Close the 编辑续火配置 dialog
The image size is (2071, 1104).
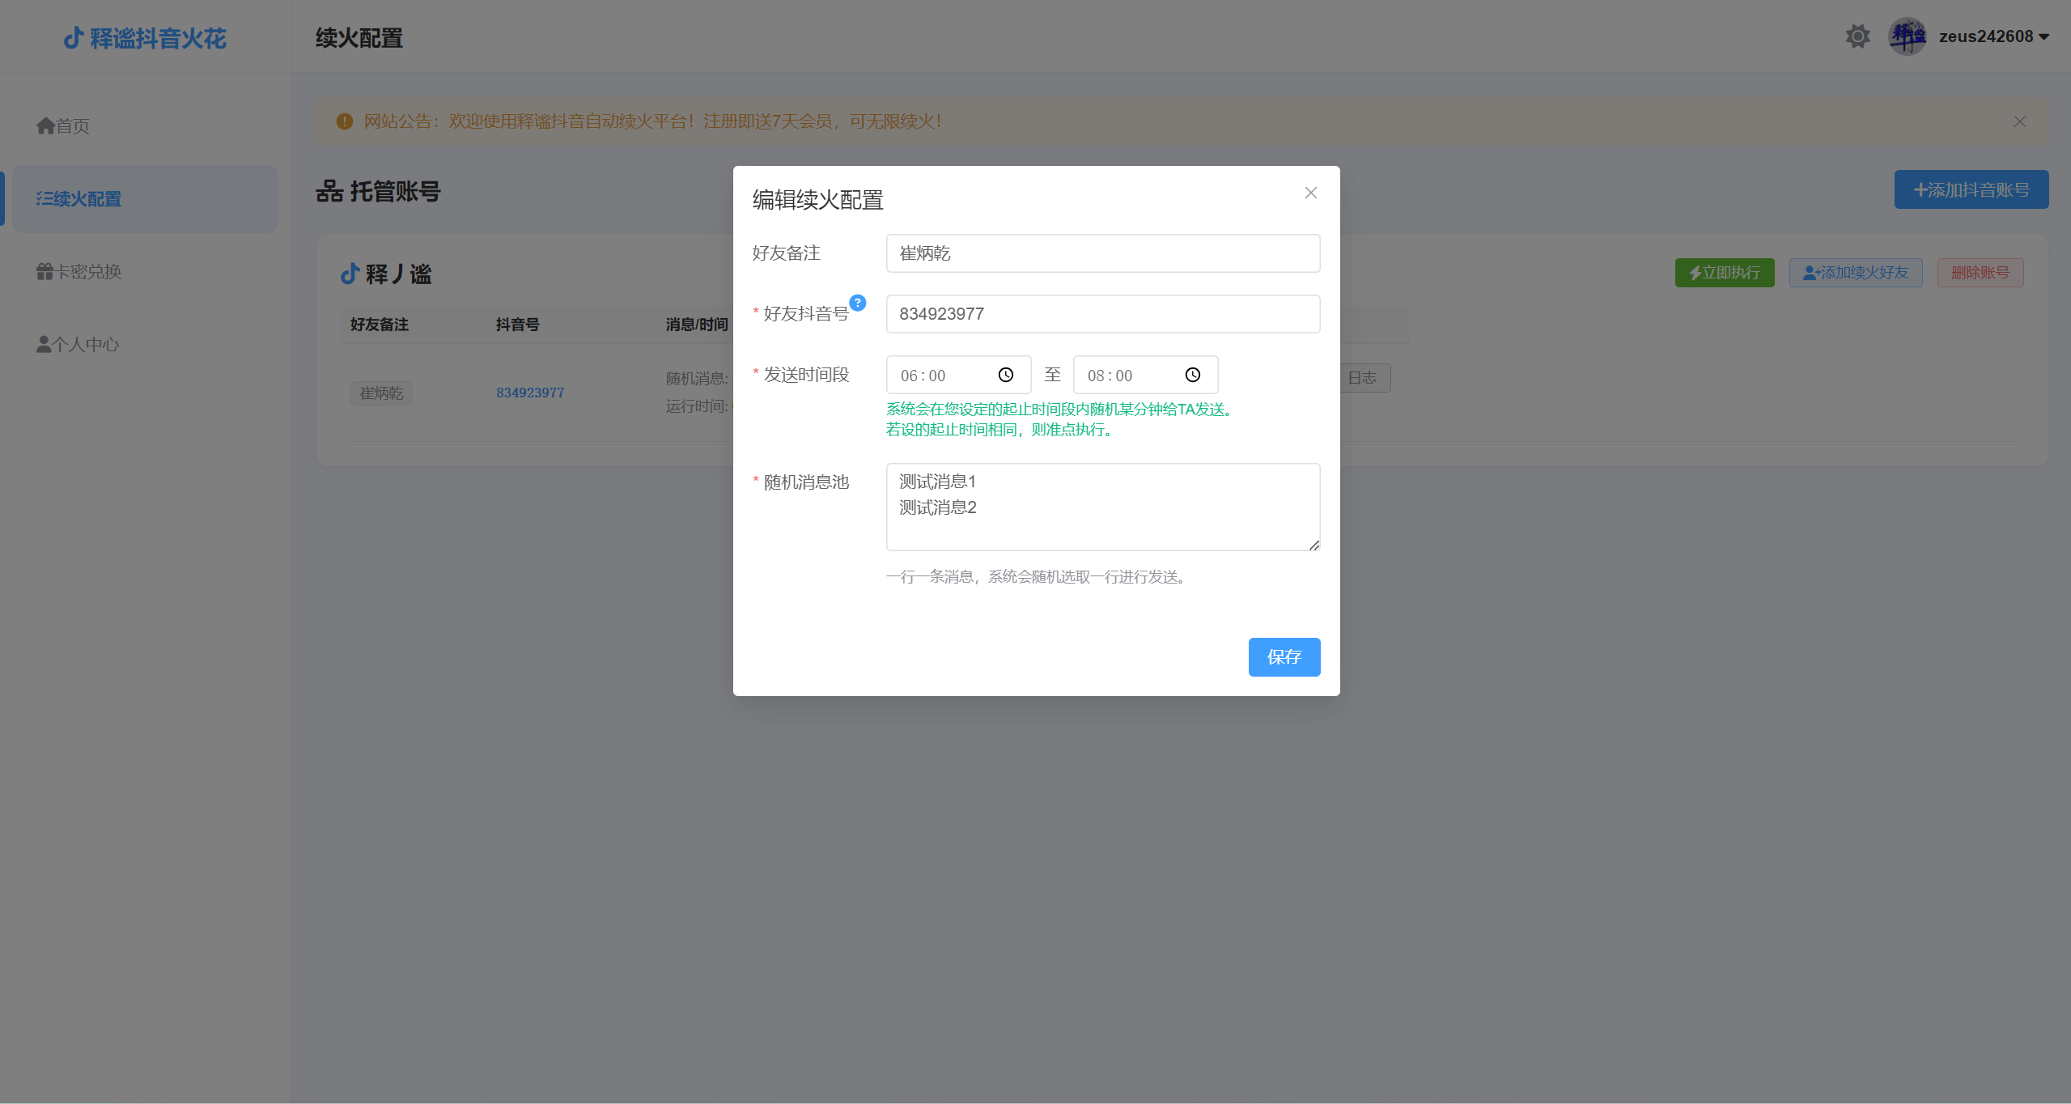tap(1311, 193)
